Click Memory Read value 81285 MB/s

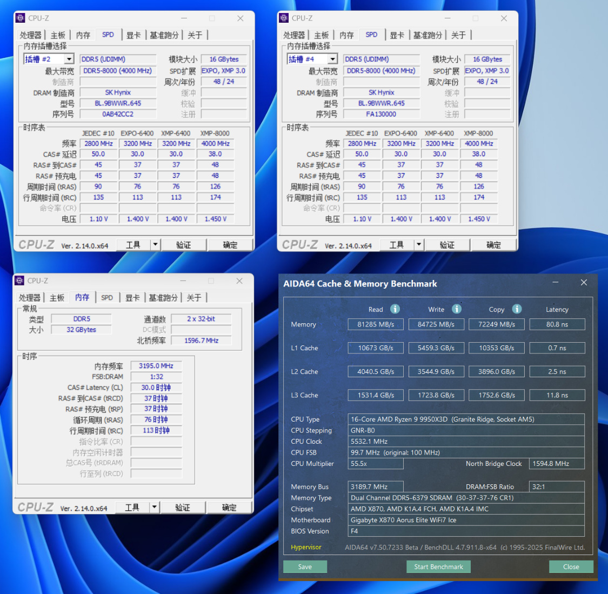[x=376, y=324]
